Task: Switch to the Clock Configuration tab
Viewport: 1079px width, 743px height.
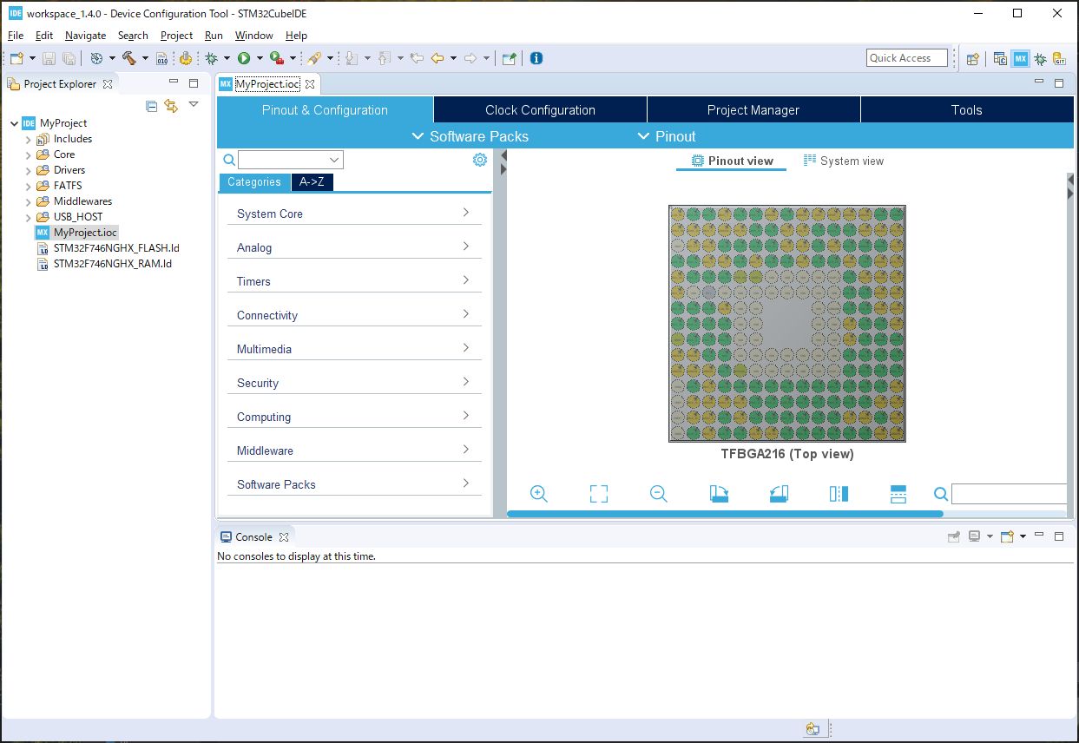Action: click(x=540, y=109)
